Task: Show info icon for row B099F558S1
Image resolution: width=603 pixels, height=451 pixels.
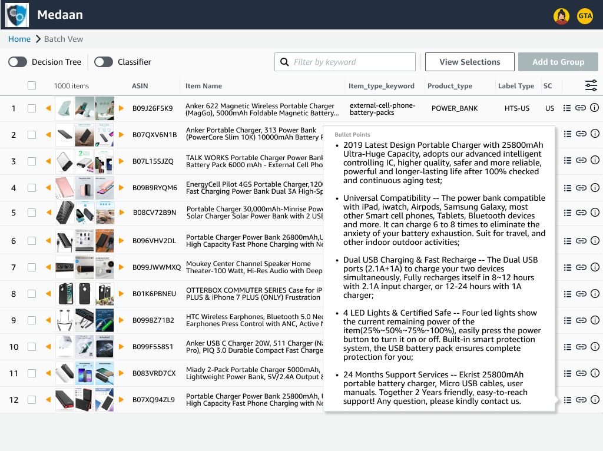Action: pyautogui.click(x=595, y=346)
